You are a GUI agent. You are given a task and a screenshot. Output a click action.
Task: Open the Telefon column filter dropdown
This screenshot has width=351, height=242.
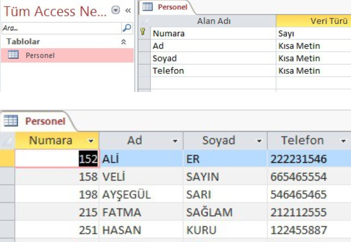(x=343, y=141)
